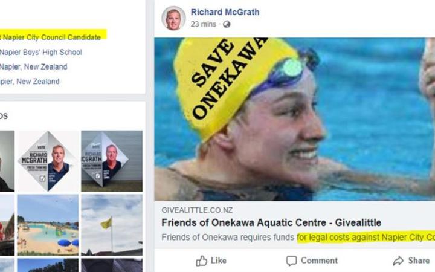Click the public globe privacy icon
Screen dimensions: 435x272
point(227,24)
